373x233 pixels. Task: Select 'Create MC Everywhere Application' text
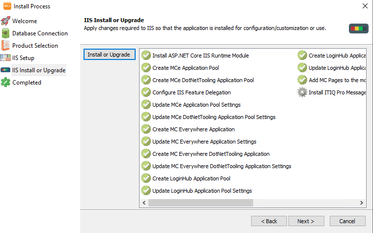click(x=194, y=129)
